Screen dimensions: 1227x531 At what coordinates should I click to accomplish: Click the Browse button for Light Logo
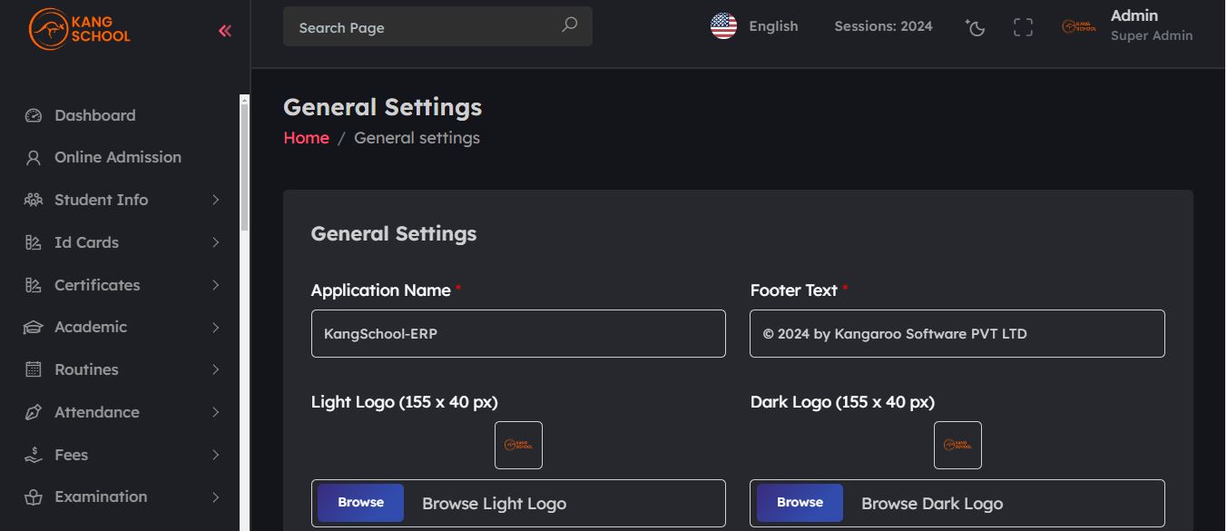click(360, 503)
